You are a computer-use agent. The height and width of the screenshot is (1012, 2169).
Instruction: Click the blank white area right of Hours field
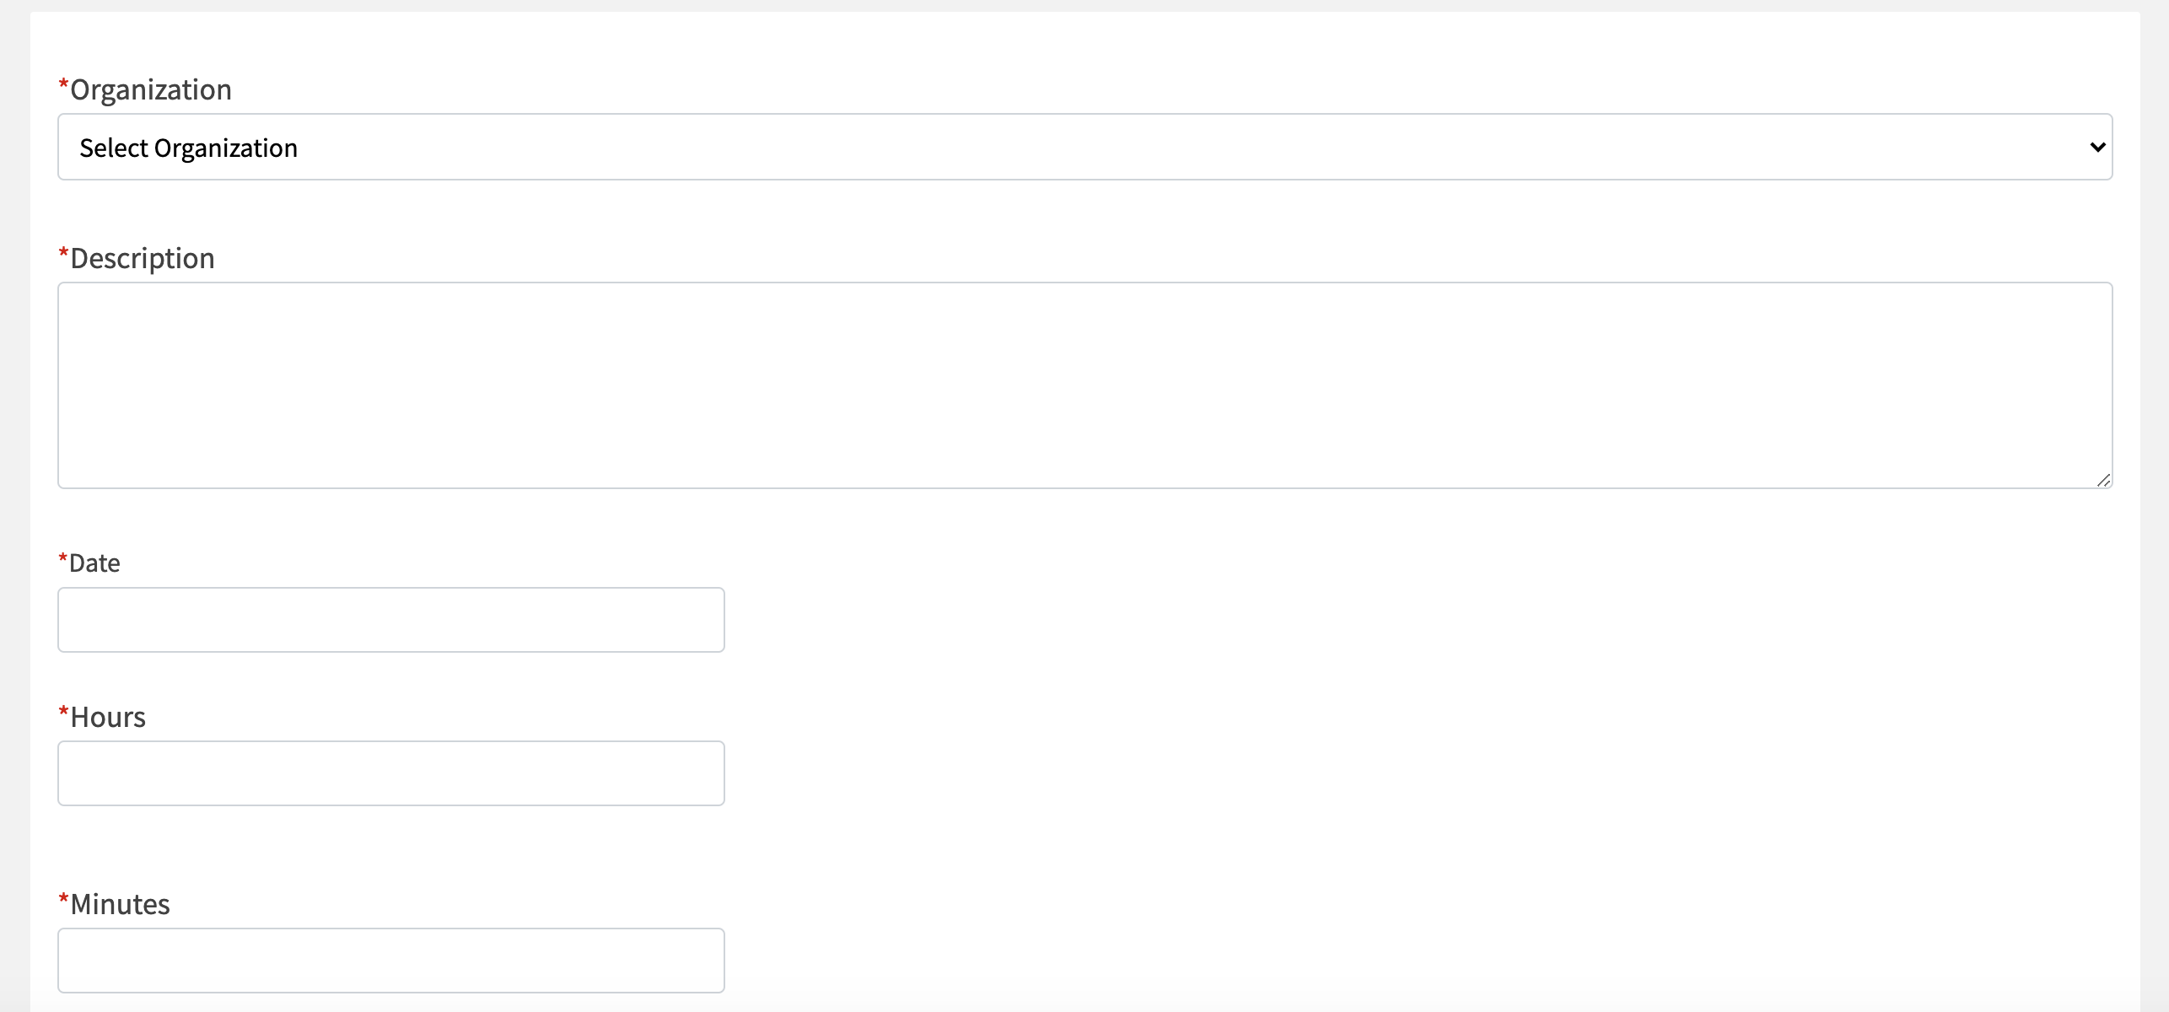click(x=1349, y=773)
